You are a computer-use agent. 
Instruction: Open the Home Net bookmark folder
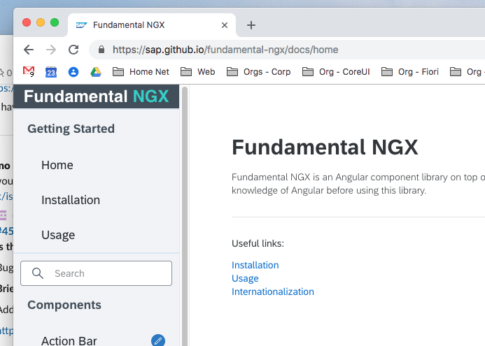click(x=141, y=72)
